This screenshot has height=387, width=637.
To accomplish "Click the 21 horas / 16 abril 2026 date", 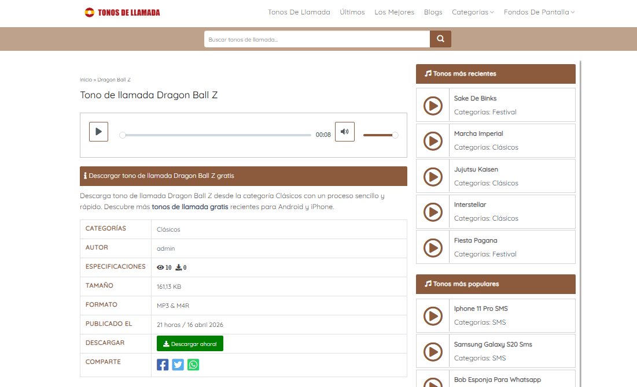I will tap(190, 325).
